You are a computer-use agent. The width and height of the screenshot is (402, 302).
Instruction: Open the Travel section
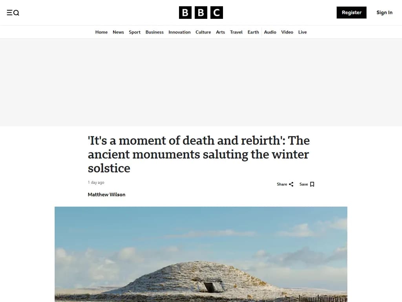pos(236,32)
